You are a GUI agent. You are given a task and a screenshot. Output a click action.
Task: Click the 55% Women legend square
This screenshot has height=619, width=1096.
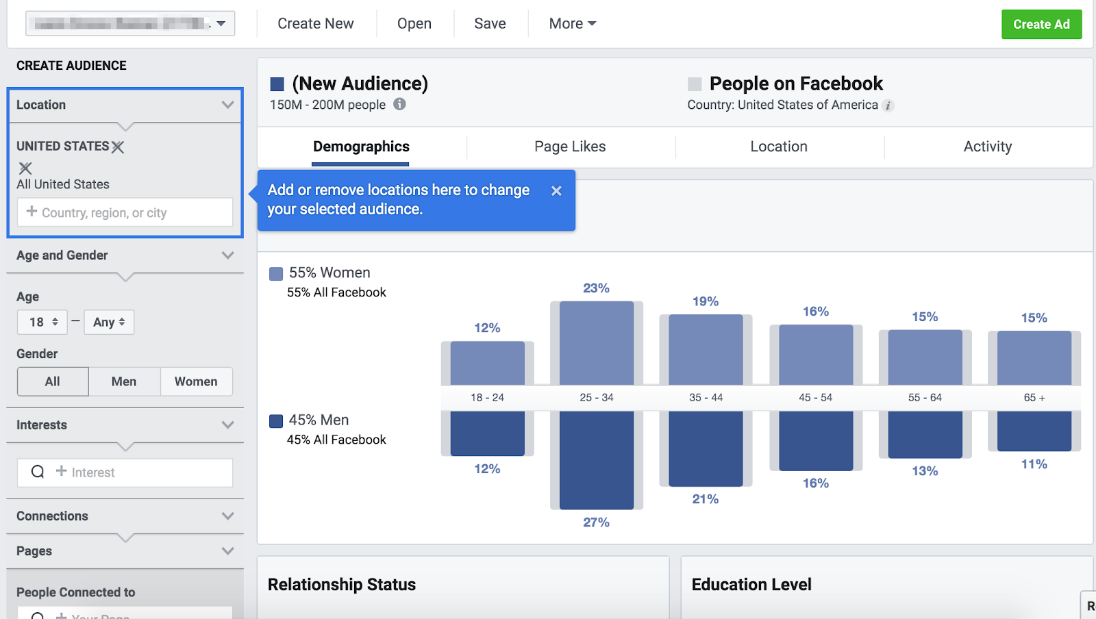276,274
